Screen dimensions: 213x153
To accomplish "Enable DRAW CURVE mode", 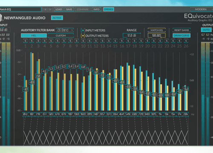I will click(x=181, y=35).
